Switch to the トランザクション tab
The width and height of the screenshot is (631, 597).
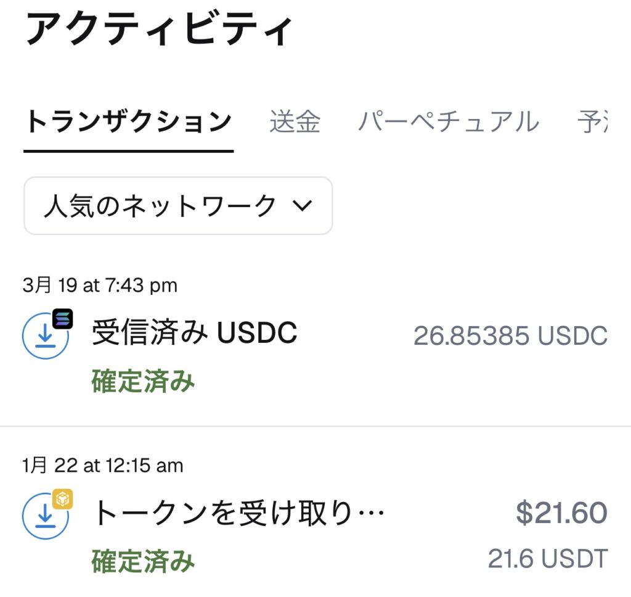[x=128, y=123]
